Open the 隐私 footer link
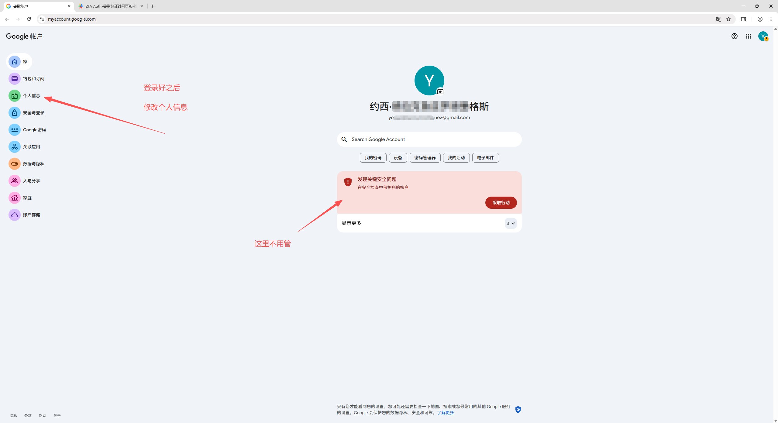 (13, 416)
